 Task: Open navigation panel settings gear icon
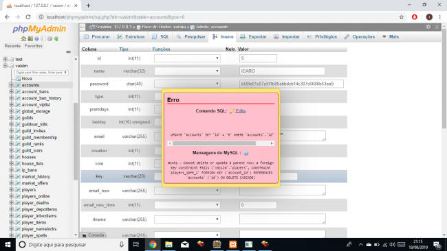pyautogui.click(x=50, y=38)
